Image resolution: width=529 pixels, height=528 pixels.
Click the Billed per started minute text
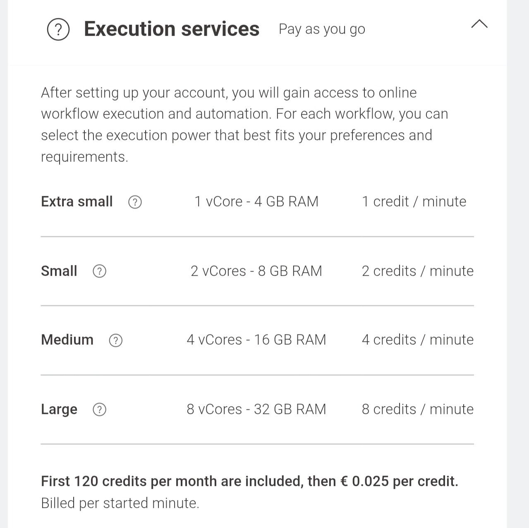(x=120, y=503)
